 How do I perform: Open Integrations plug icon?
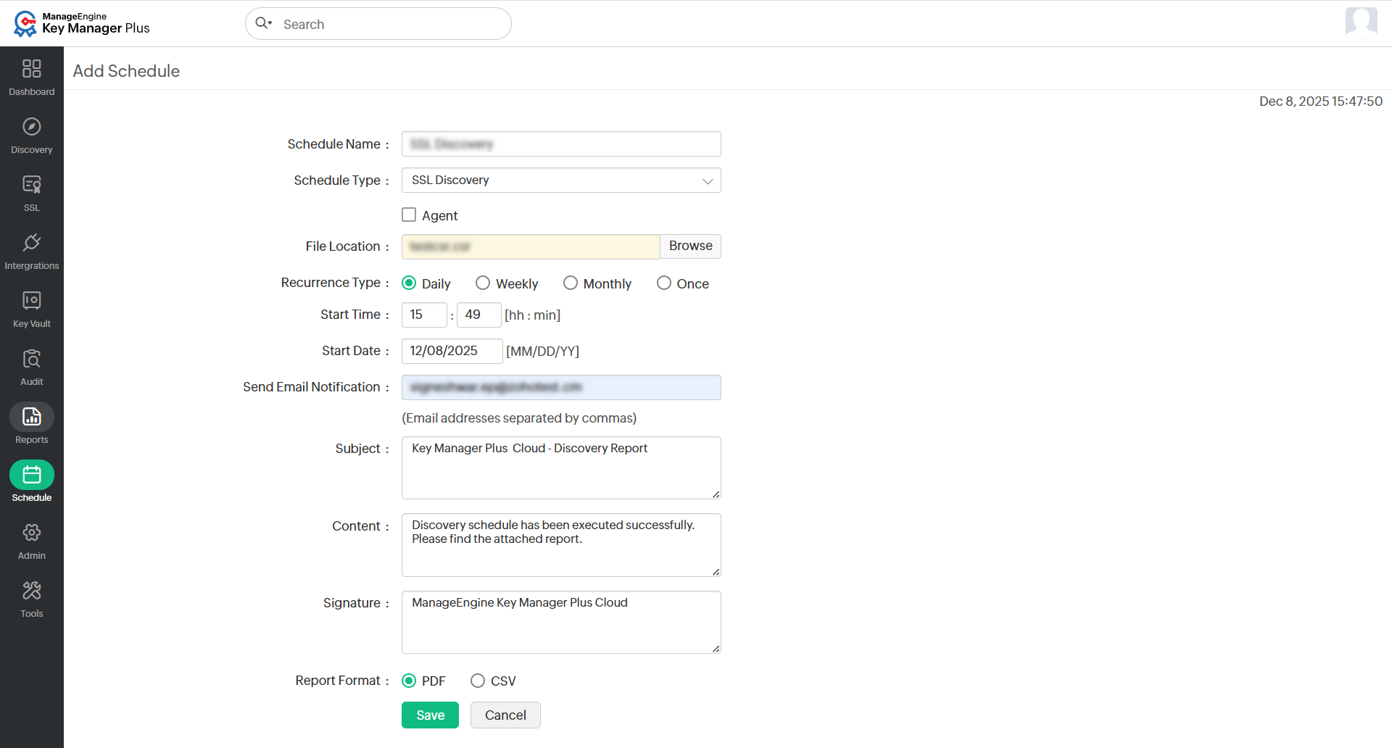(x=32, y=243)
